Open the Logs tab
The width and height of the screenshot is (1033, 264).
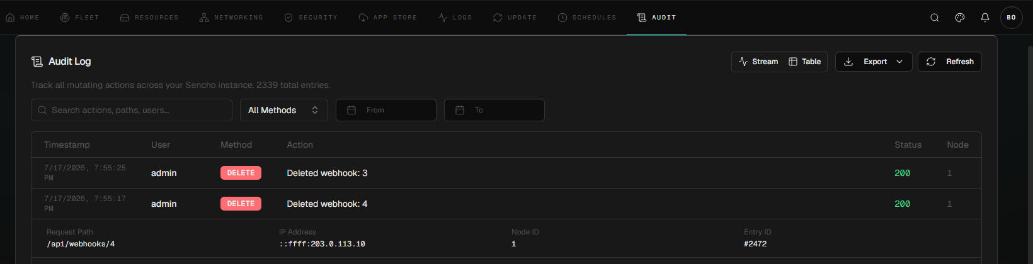tap(455, 18)
